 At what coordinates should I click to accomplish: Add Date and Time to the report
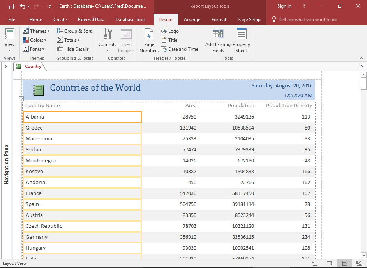(180, 48)
